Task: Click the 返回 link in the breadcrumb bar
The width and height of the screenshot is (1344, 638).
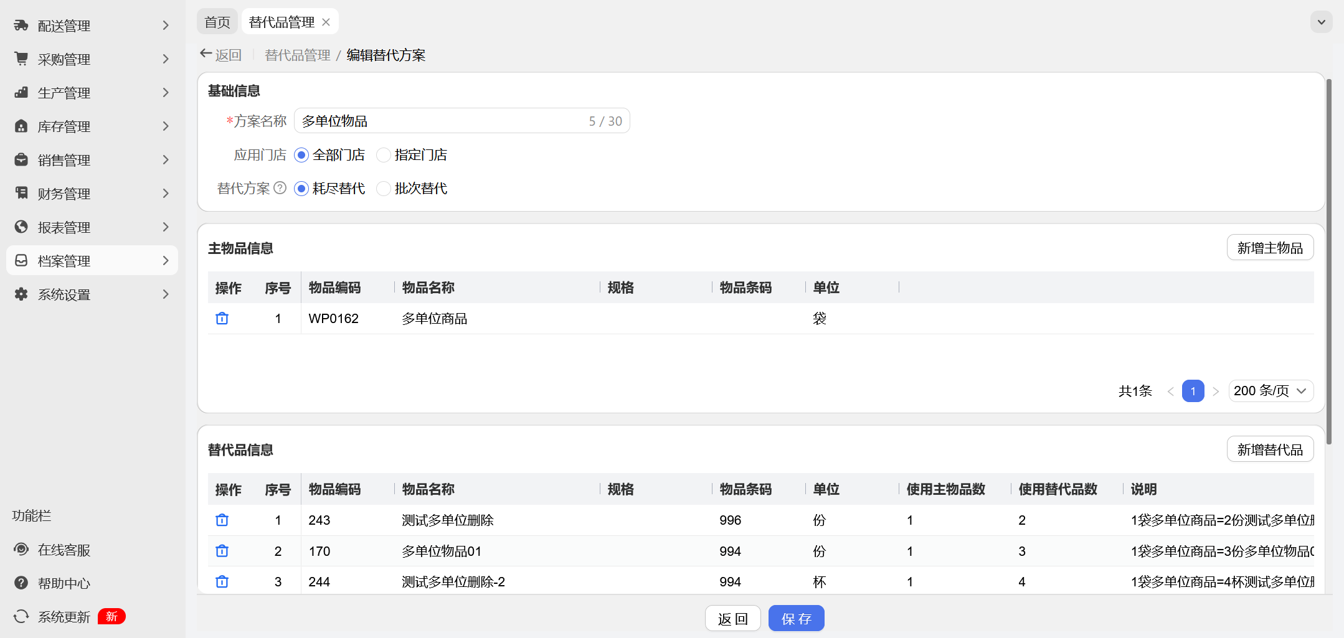Action: 229,55
